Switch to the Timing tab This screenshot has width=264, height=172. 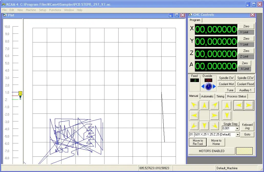tap(220, 96)
